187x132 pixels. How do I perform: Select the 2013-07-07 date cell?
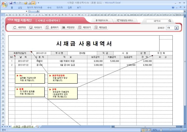[23, 61]
